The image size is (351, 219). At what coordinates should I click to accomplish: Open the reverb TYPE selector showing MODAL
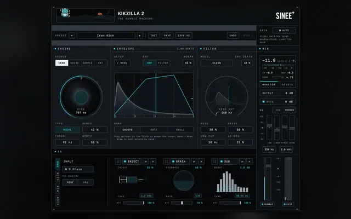click(x=67, y=130)
